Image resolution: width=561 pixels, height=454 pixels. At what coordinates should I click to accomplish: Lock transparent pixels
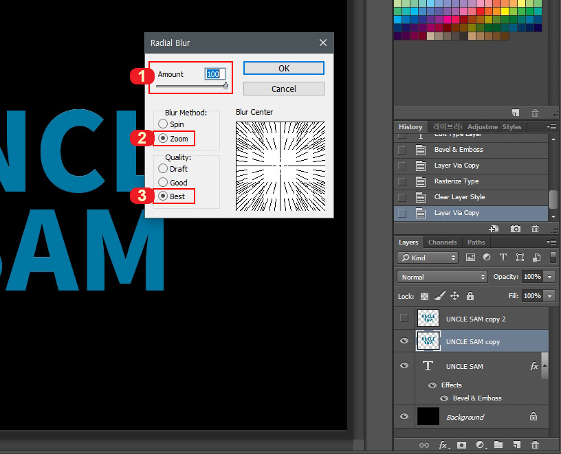(x=424, y=296)
